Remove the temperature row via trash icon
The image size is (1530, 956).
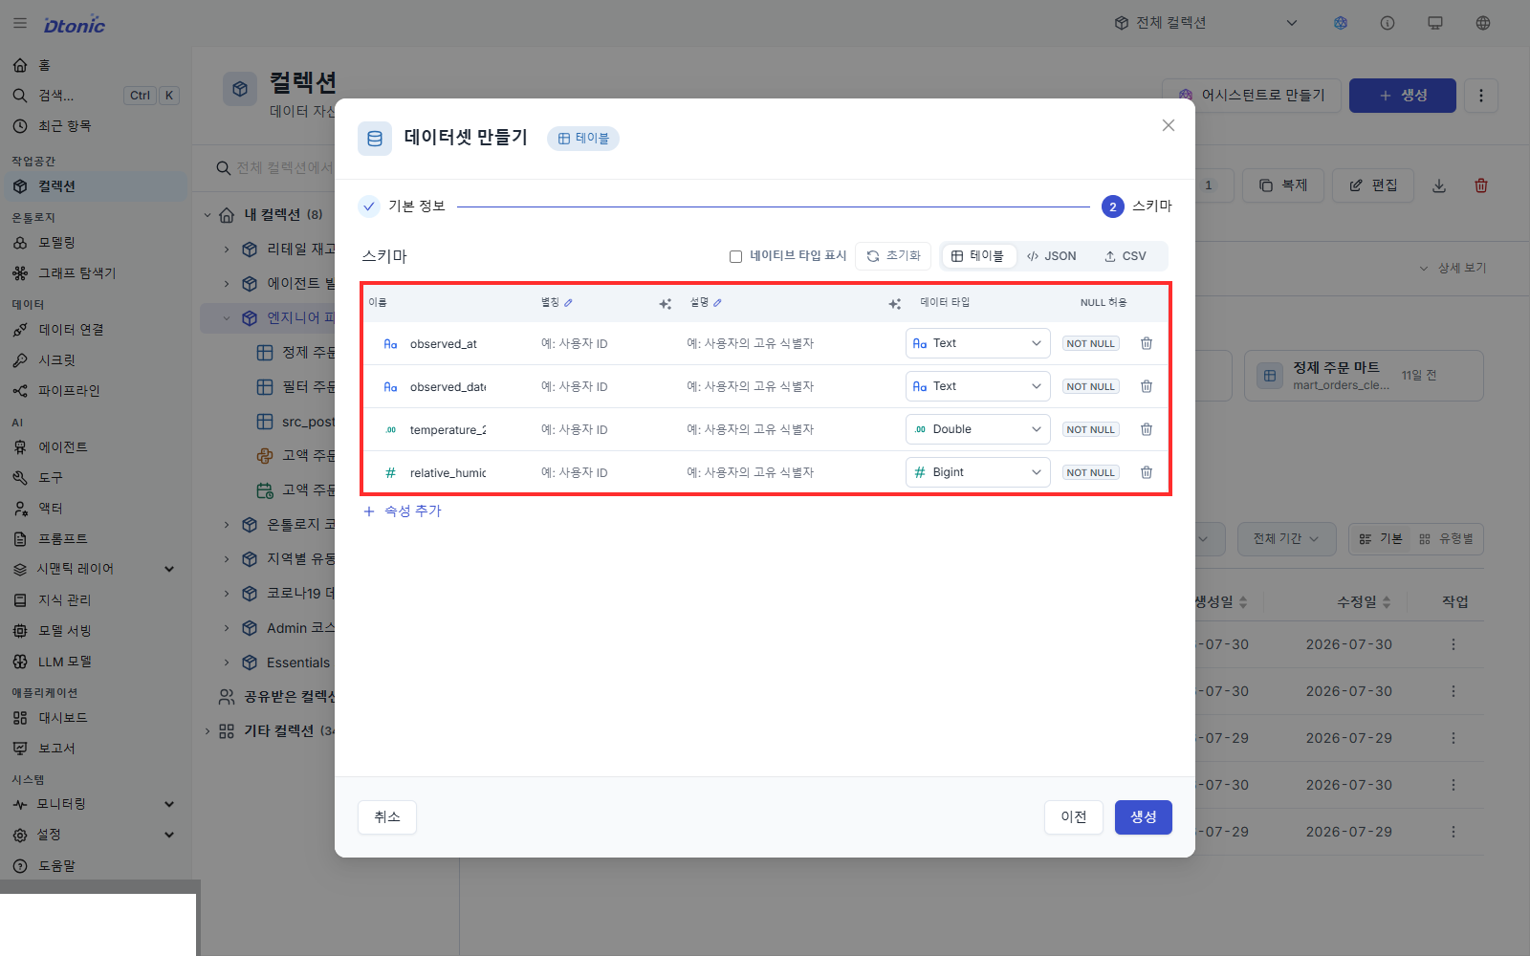click(1147, 429)
